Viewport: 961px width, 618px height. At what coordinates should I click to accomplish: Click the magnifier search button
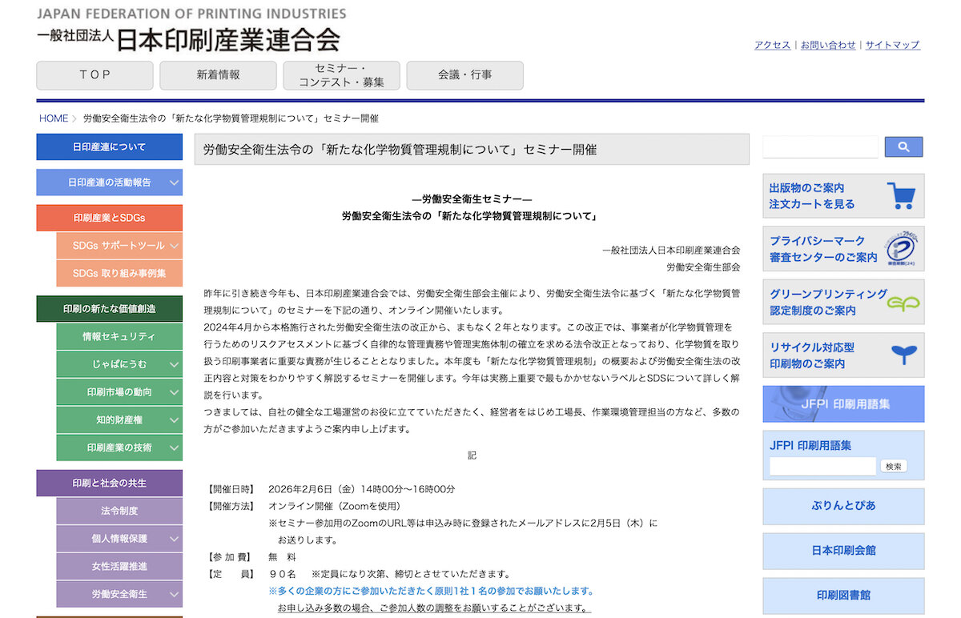(903, 147)
